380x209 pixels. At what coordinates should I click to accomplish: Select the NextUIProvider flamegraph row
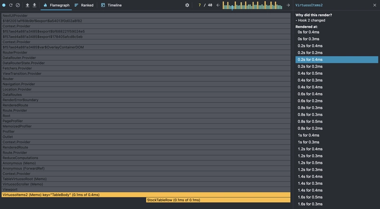point(146,16)
